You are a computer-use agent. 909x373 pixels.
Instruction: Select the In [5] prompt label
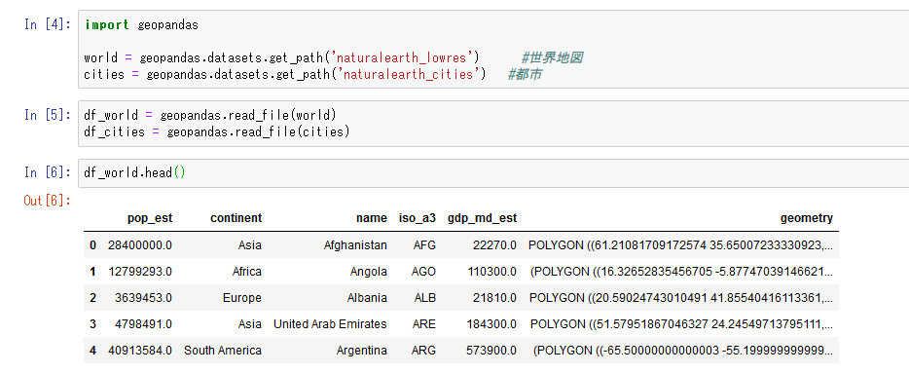point(48,114)
